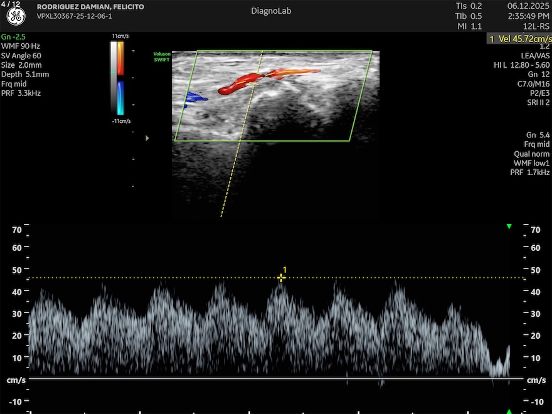Click the WMF low1 color flow setting
Viewport: 552px width, 414px height.
coord(531,163)
